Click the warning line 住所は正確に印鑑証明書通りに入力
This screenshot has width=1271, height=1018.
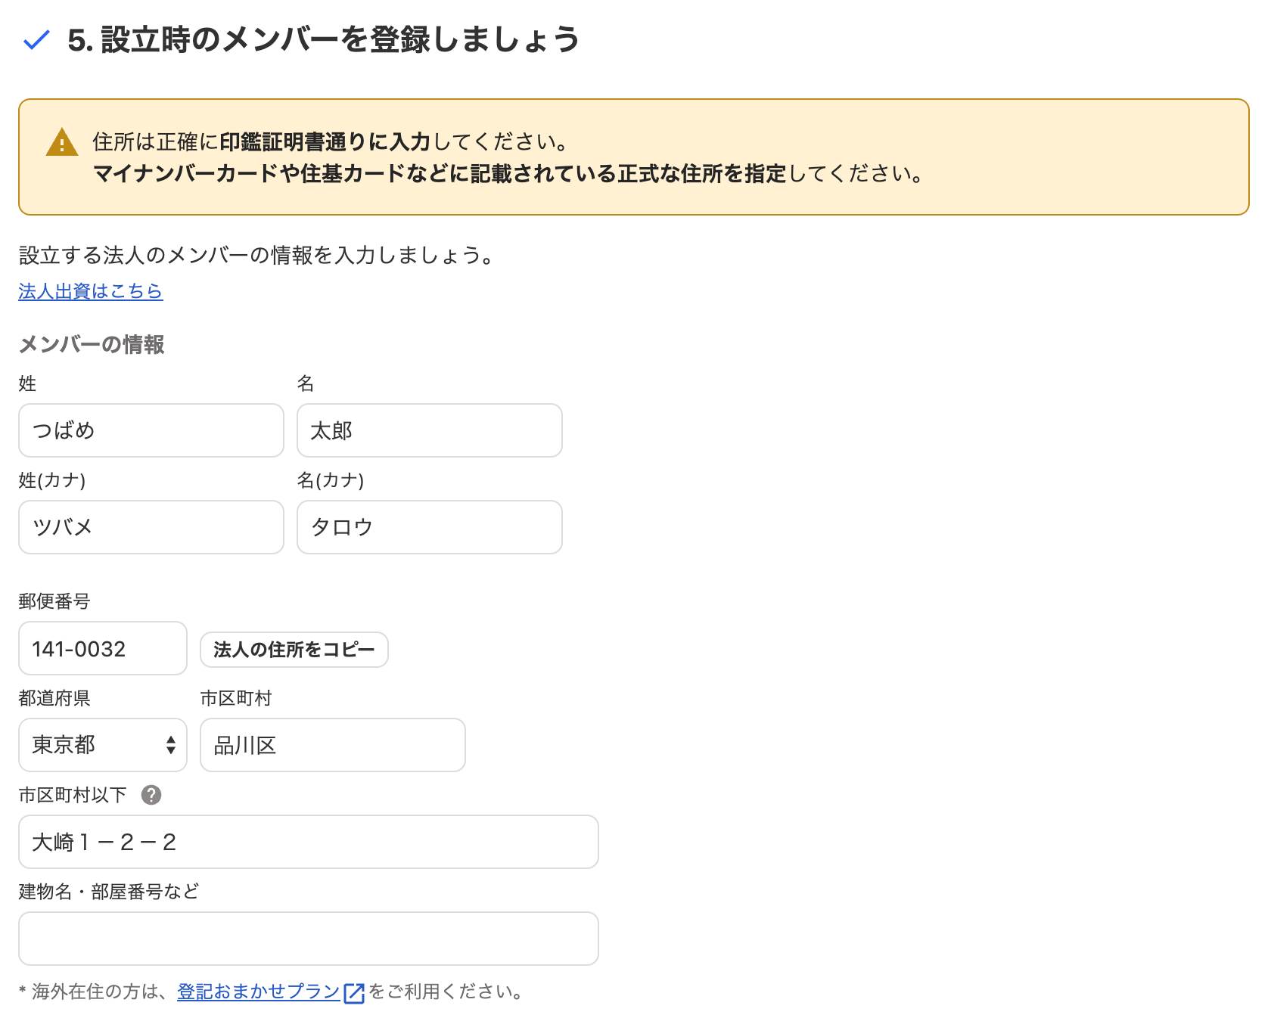point(331,142)
